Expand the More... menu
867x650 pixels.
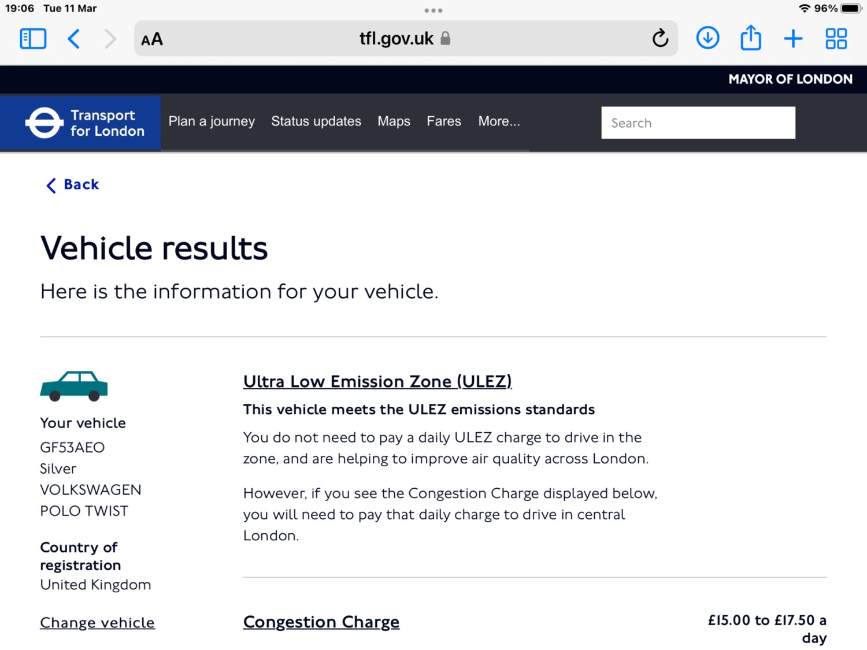(499, 121)
